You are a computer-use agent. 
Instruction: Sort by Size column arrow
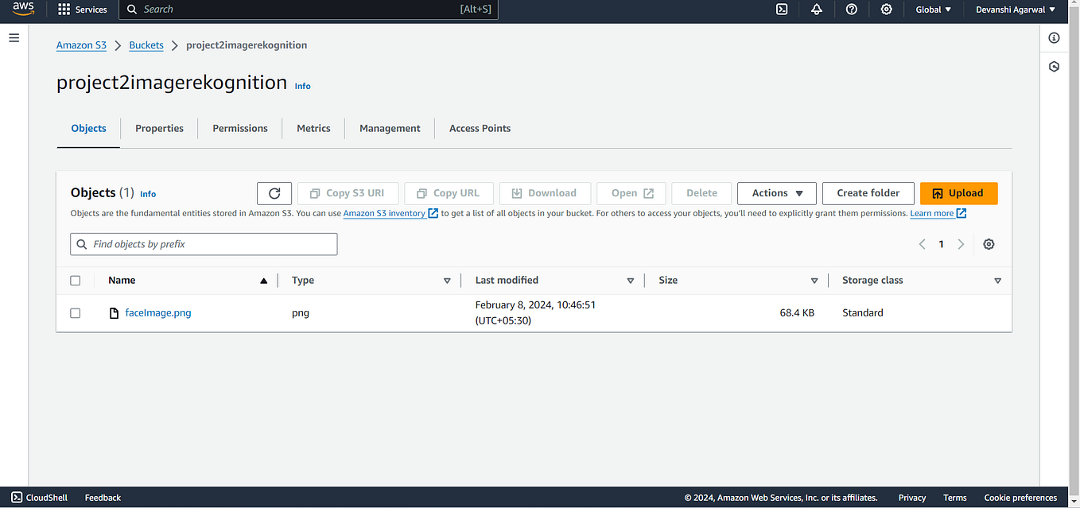[x=814, y=281]
